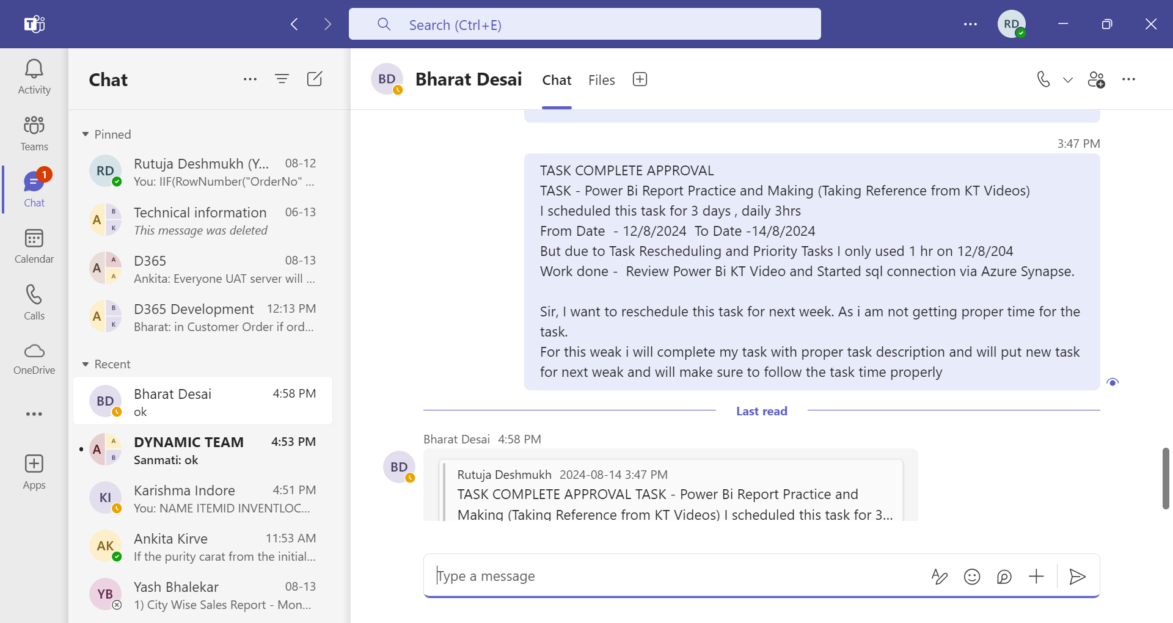Add people to the chat
1173x623 pixels.
tap(1097, 79)
